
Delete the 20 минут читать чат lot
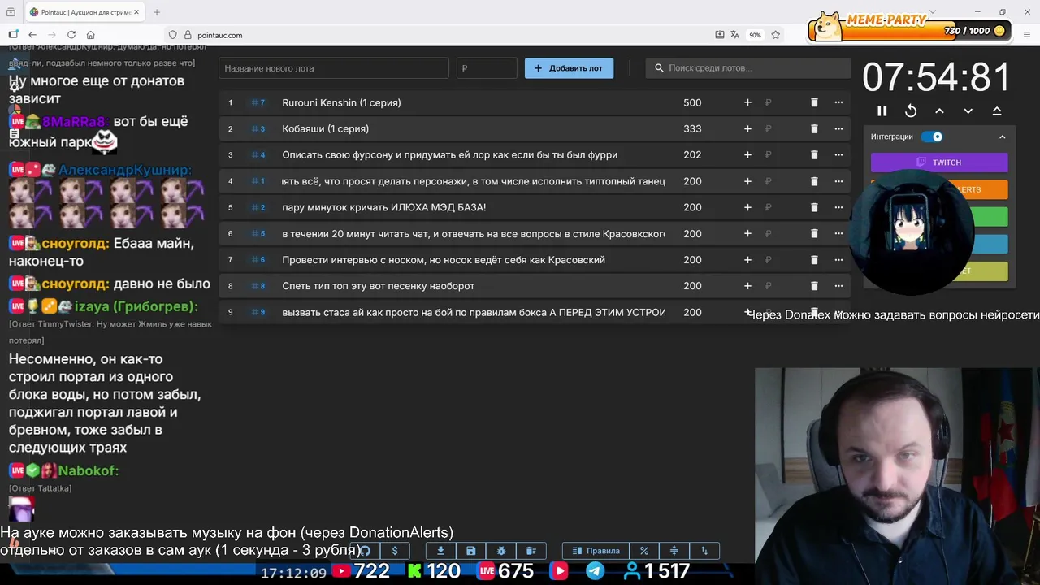pos(814,233)
